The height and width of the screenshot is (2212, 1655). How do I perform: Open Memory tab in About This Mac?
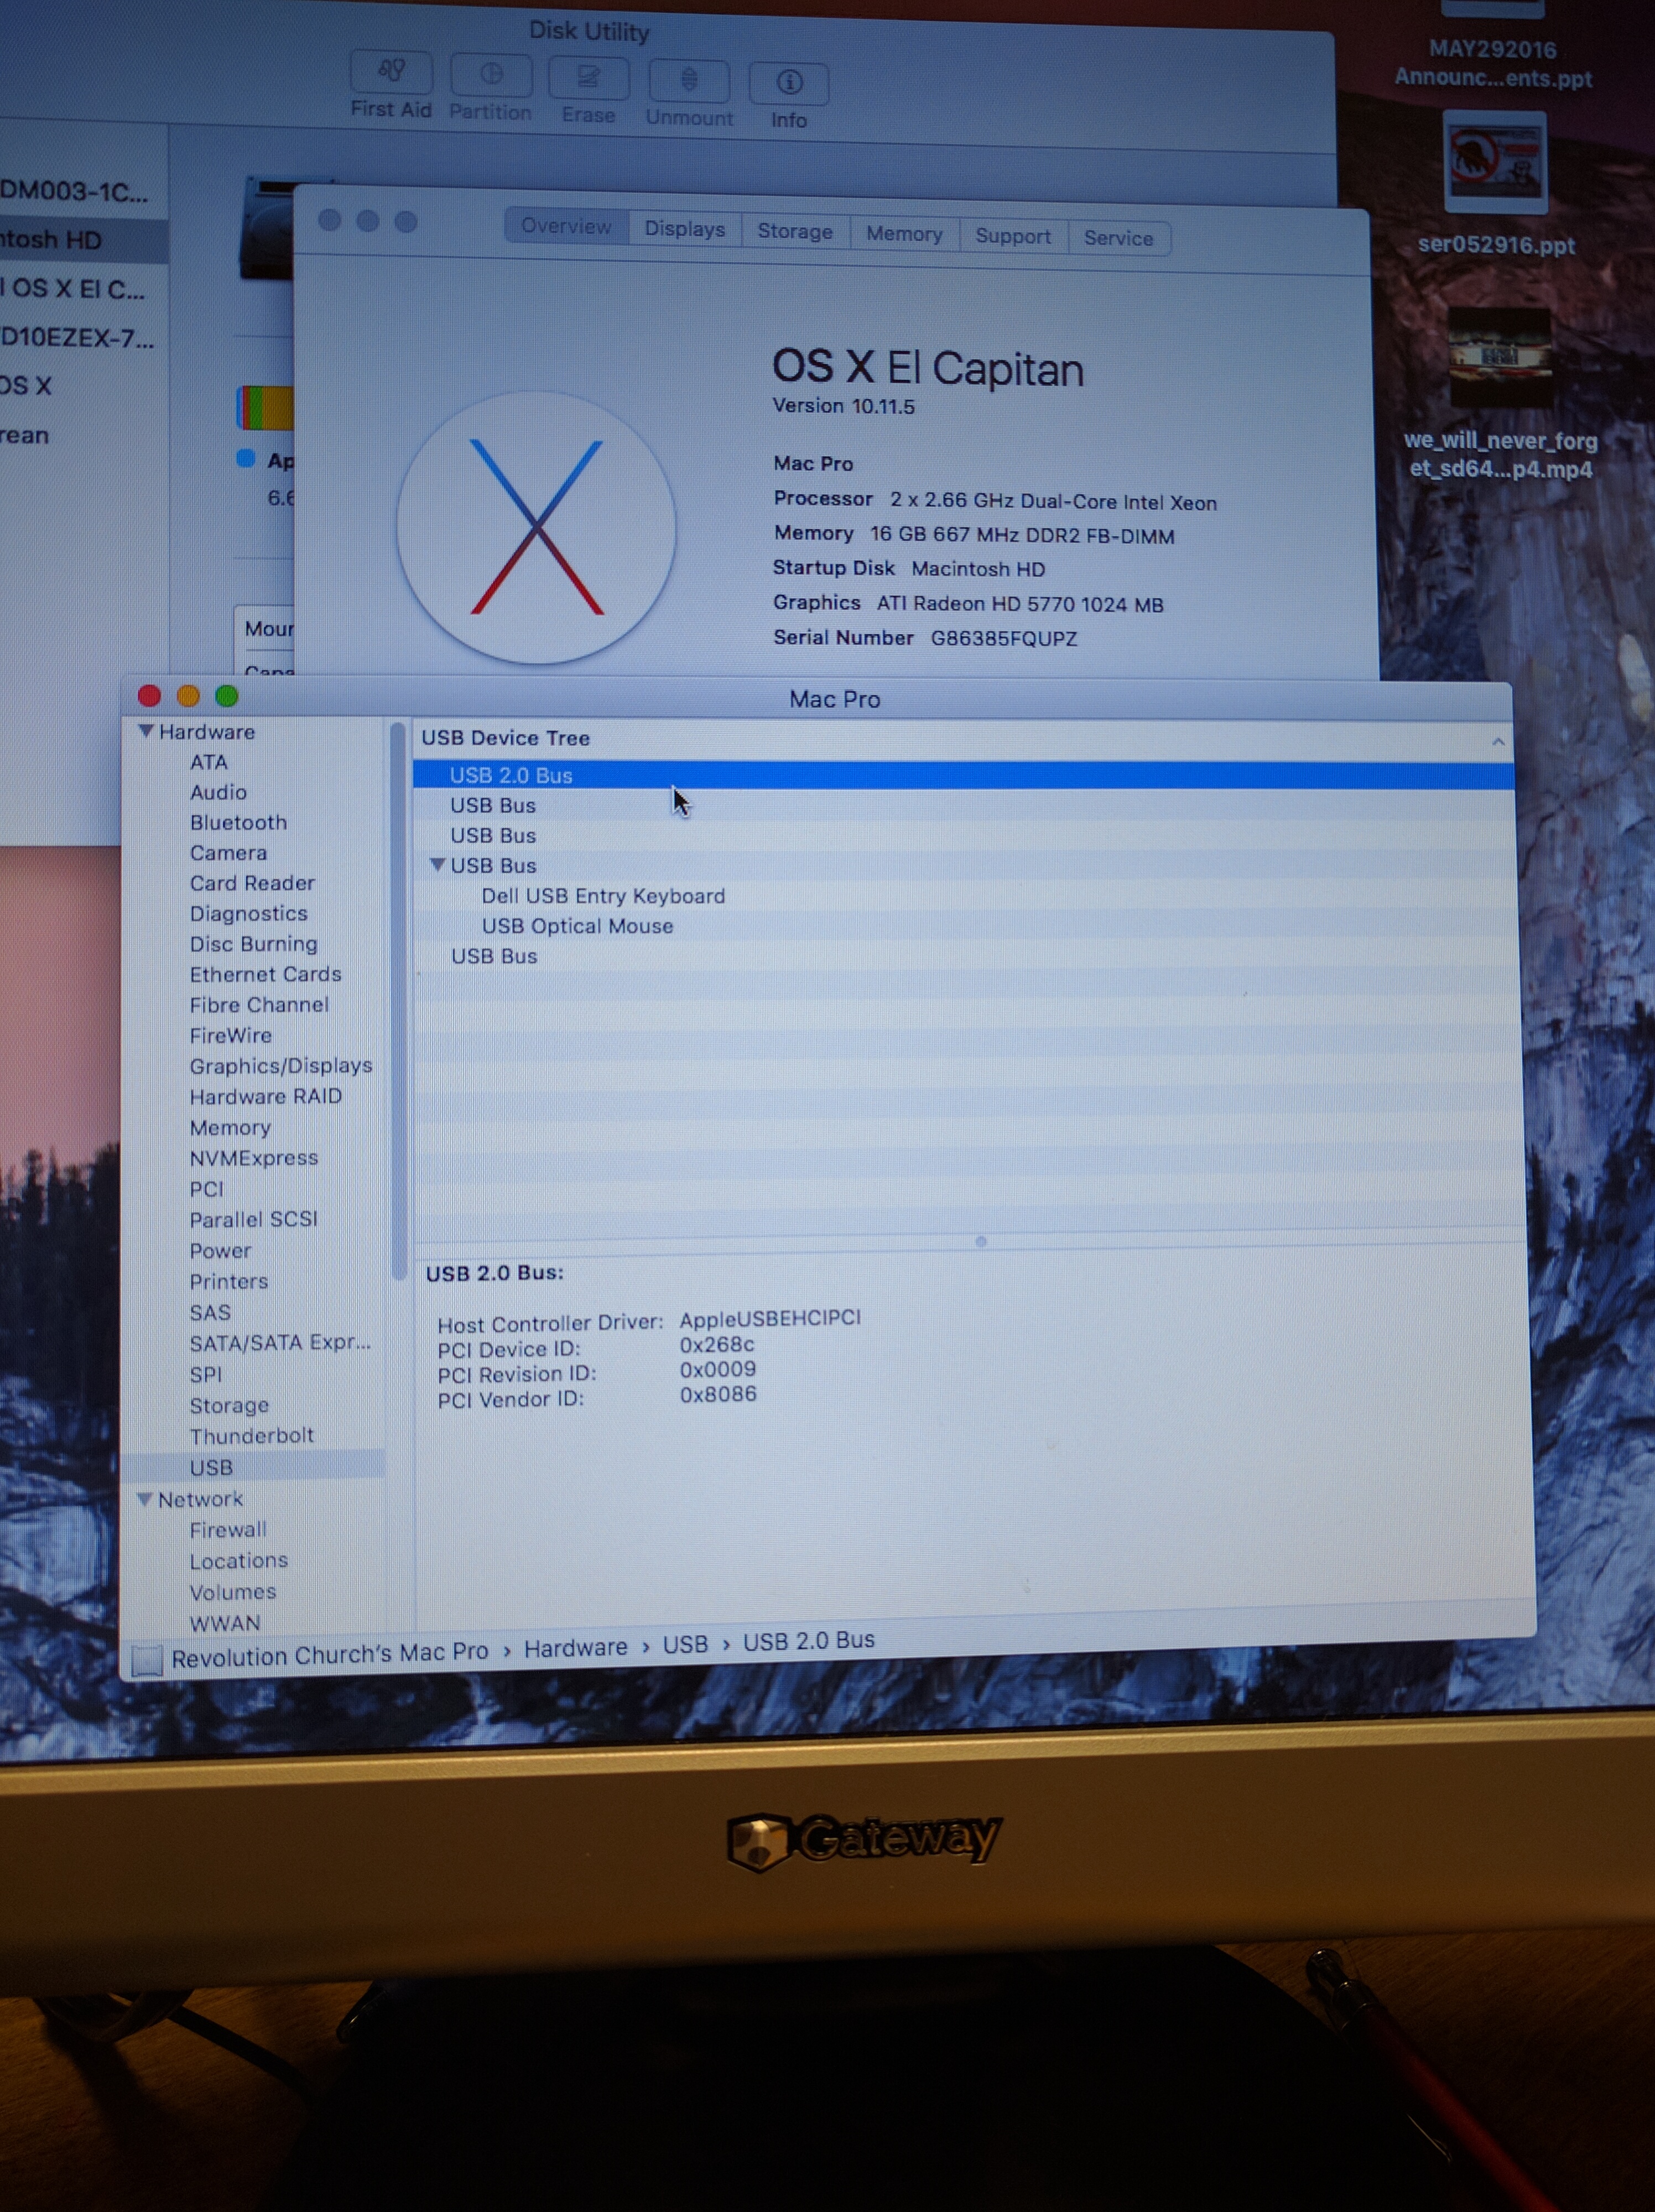tap(904, 234)
